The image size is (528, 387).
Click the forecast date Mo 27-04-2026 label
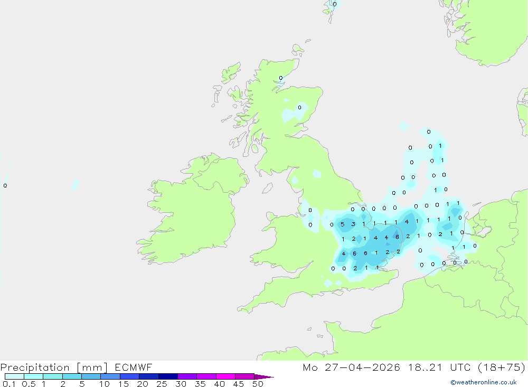tap(351, 367)
